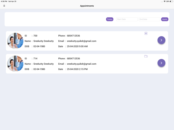Focus the Start Date field
This screenshot has width=174, height=130.
click(x=127, y=19)
